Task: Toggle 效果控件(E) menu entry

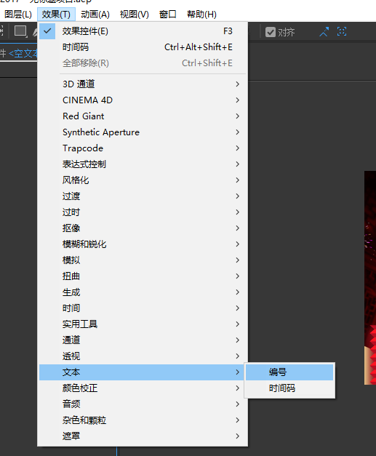Action: (143, 31)
